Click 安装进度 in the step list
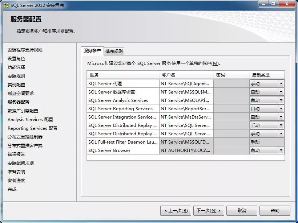This screenshot has width=298, height=223. click(16, 181)
